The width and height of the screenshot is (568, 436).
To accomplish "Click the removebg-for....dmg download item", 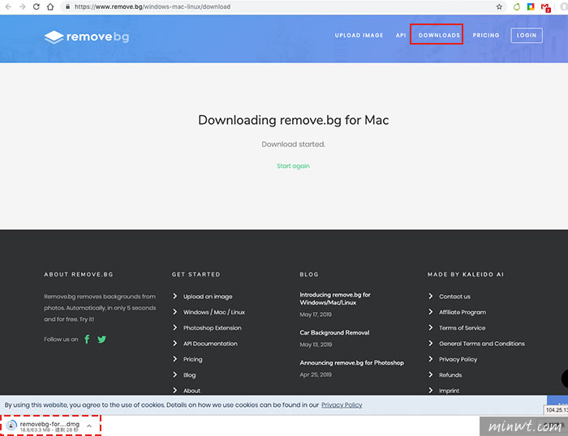I will [49, 425].
